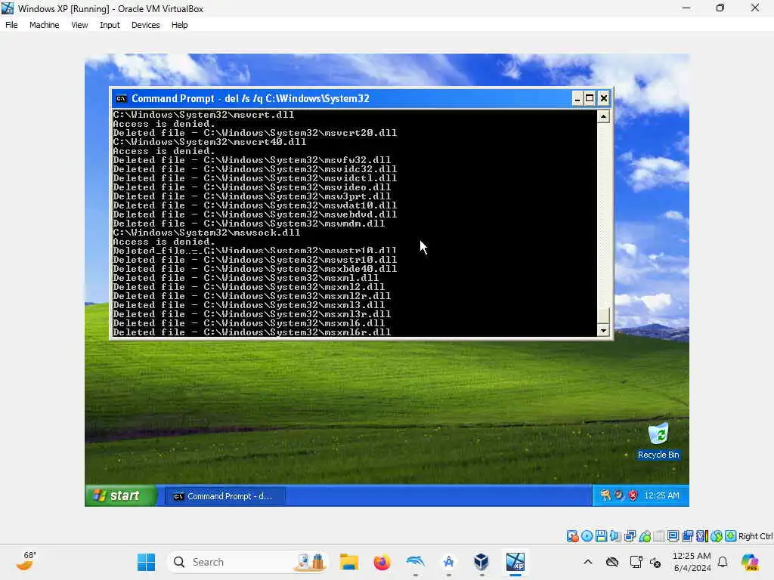
Task: Click the Deleted file msvcrt20.dll line
Action: coord(255,133)
